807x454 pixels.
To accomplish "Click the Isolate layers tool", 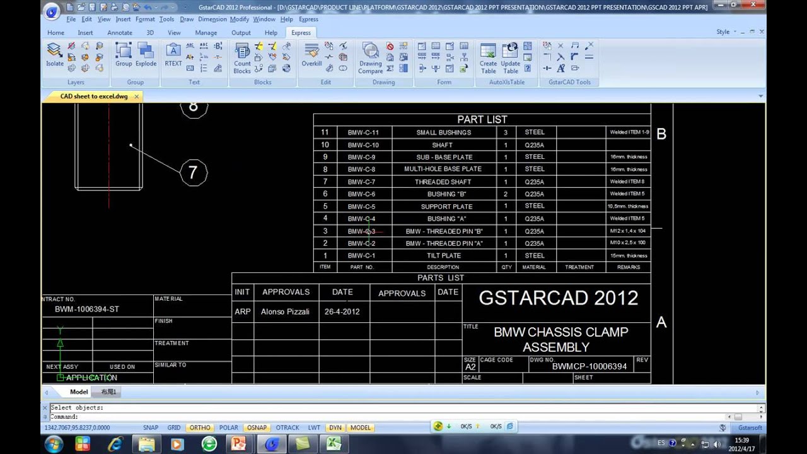I will pos(55,54).
